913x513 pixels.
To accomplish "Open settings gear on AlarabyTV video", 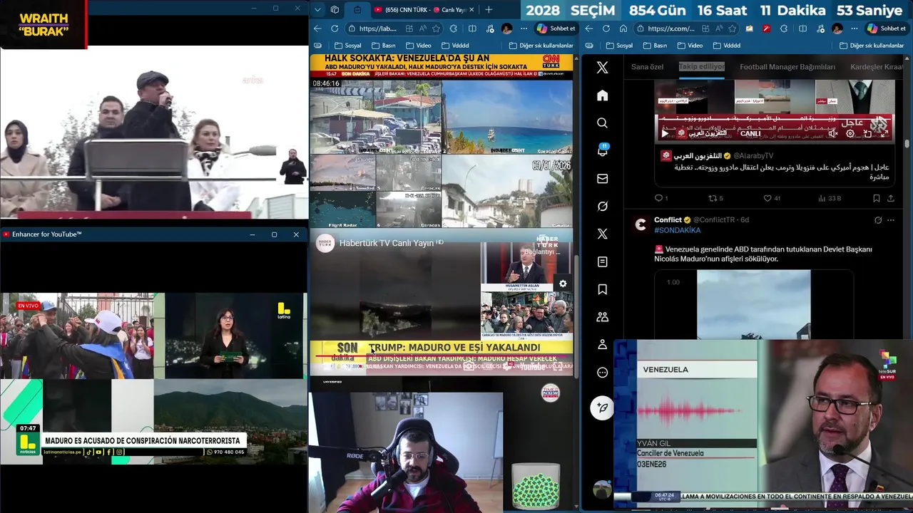I will (850, 133).
